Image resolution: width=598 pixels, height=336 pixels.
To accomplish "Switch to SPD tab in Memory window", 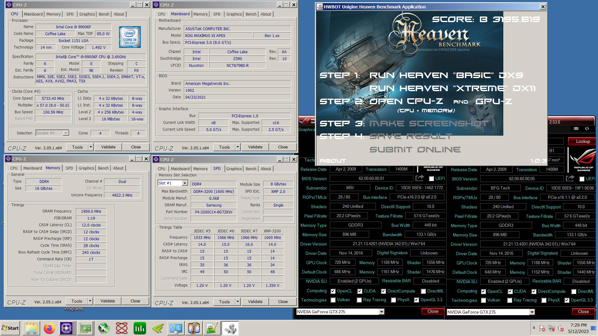I will pyautogui.click(x=69, y=168).
